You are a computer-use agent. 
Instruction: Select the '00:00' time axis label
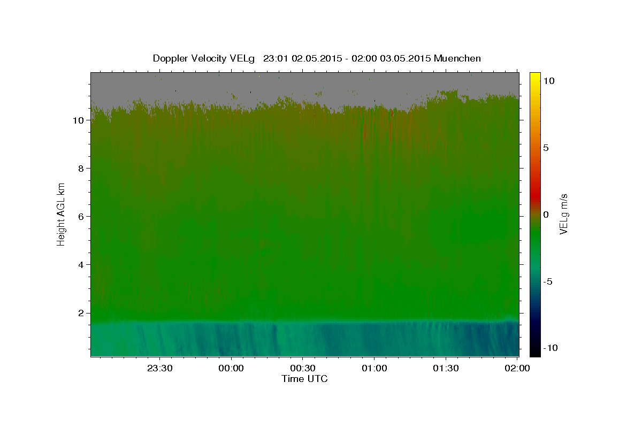pyautogui.click(x=231, y=368)
